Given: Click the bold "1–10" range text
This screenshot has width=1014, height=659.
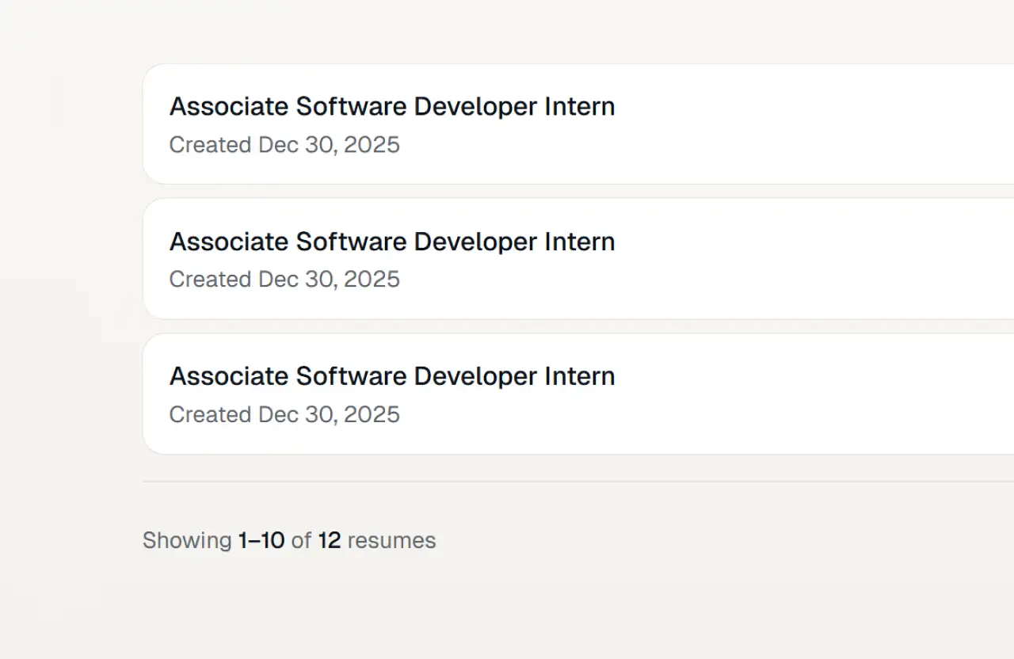Looking at the screenshot, I should [x=261, y=541].
